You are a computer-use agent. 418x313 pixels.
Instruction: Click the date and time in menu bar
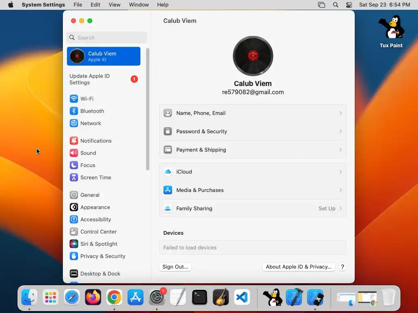385,5
